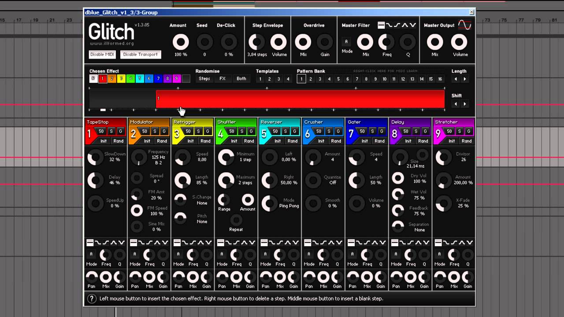Pick red effect swatch 1 in Chosen Effect

point(103,79)
